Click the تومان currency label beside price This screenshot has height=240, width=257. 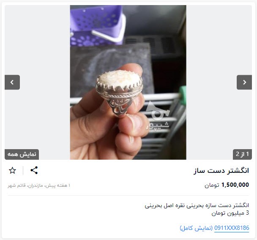coord(212,185)
